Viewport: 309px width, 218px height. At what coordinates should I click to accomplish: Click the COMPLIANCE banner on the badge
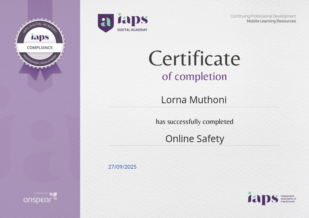(40, 48)
